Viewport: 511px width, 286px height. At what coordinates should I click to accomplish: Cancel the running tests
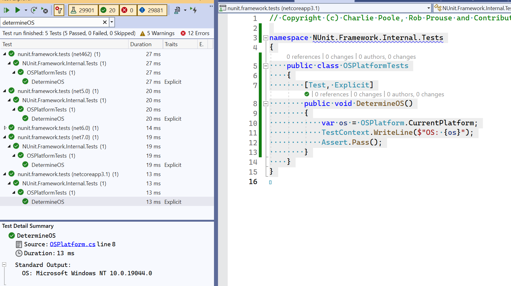[x=45, y=10]
